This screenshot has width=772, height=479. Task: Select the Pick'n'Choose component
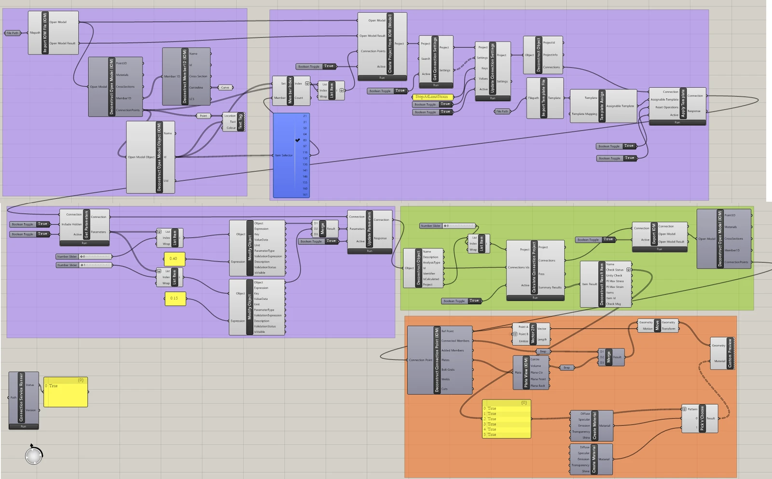click(700, 418)
